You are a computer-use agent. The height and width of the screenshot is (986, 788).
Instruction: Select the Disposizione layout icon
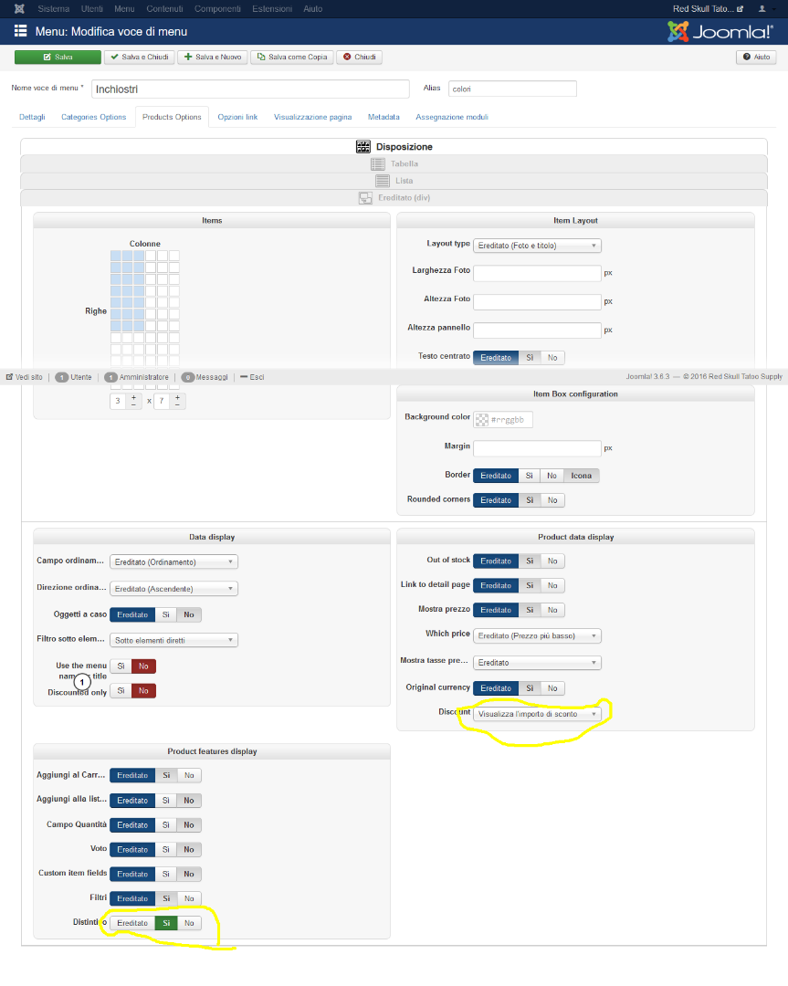362,146
